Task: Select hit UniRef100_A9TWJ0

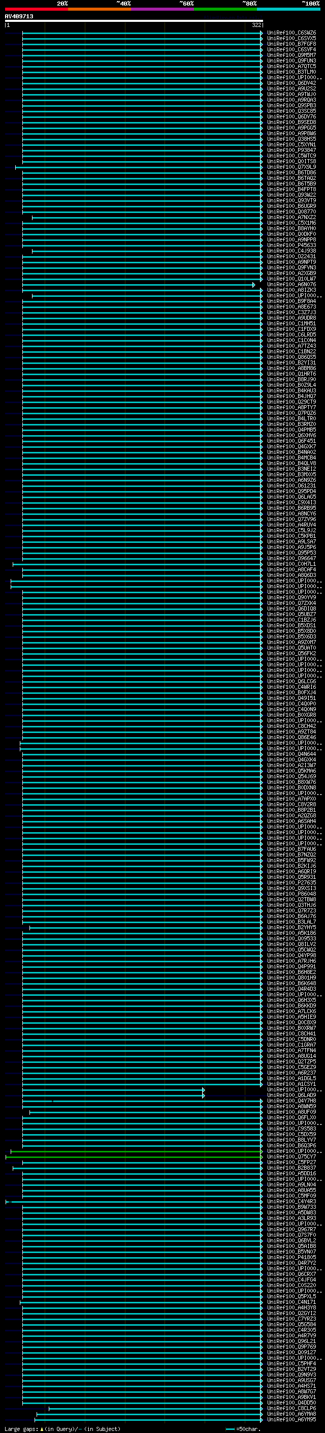Action: [291, 95]
